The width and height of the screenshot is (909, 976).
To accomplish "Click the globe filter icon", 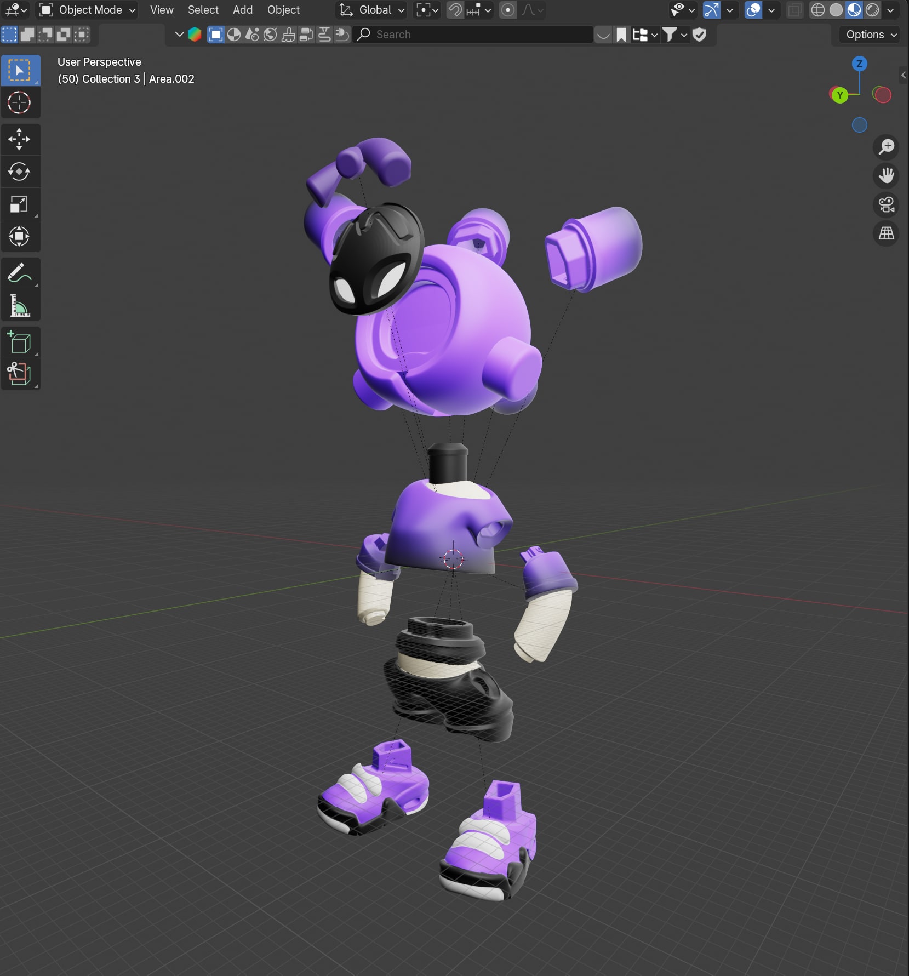I will coord(270,35).
